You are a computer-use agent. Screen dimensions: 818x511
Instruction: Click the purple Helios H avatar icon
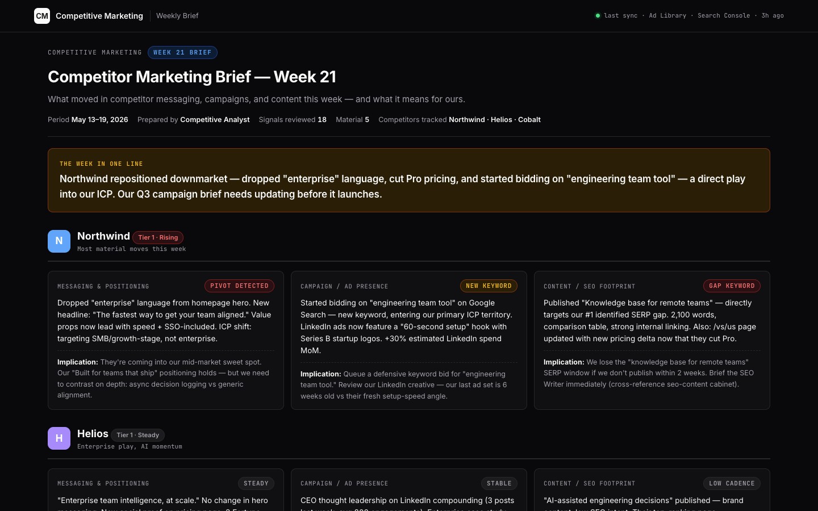tap(59, 438)
